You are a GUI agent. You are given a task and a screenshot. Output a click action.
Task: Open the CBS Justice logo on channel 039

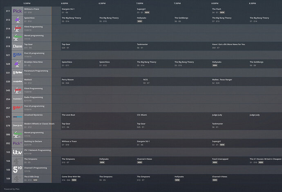point(18,82)
